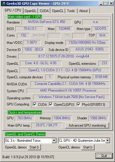The height and width of the screenshot is (162, 115).
Task: Click the Sub device ID field ASUS (1043 - 8365)
Action: pyautogui.click(x=89, y=49)
